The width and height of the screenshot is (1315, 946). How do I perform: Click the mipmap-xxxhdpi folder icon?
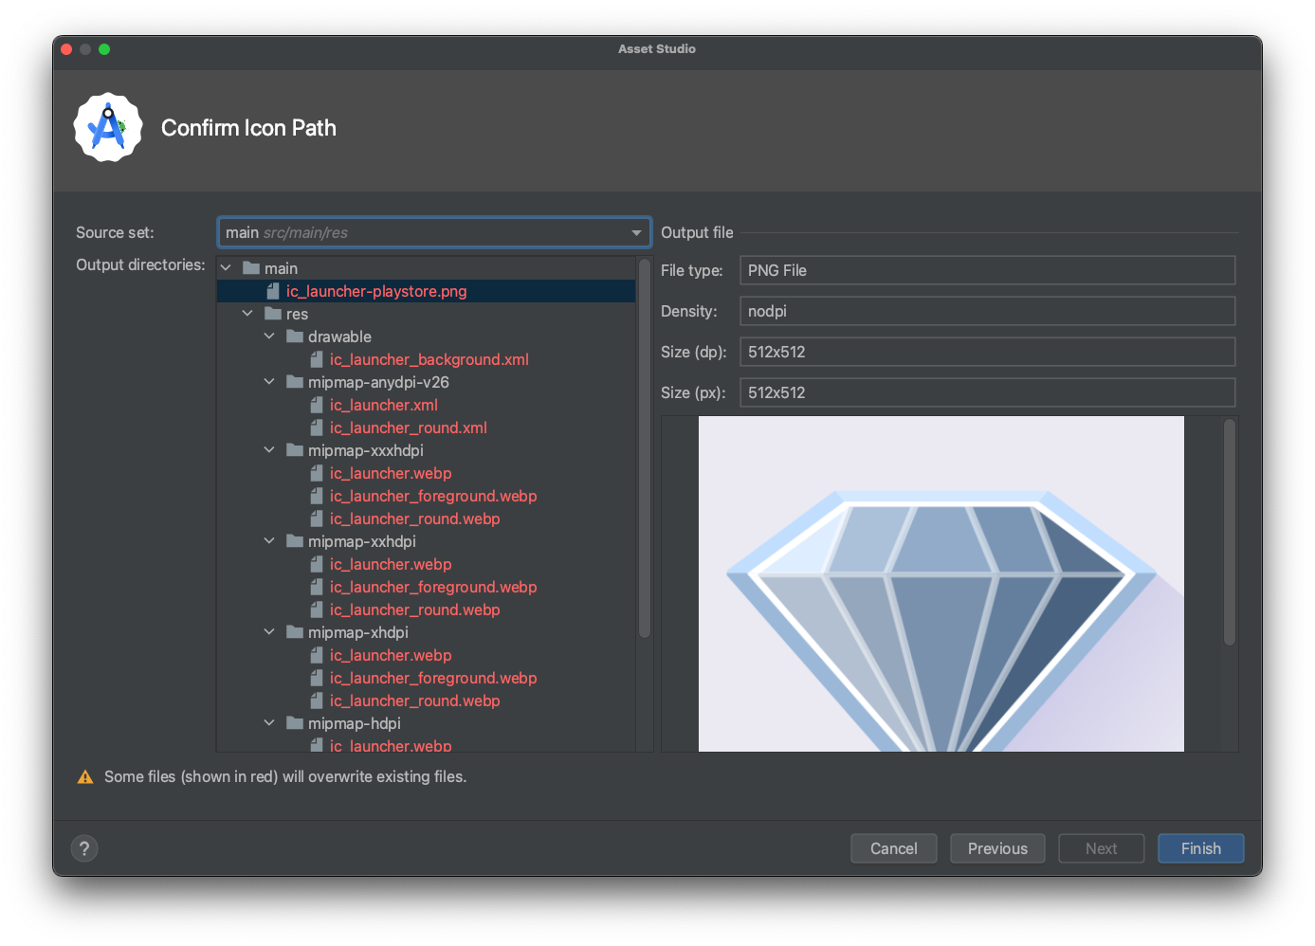(x=295, y=450)
